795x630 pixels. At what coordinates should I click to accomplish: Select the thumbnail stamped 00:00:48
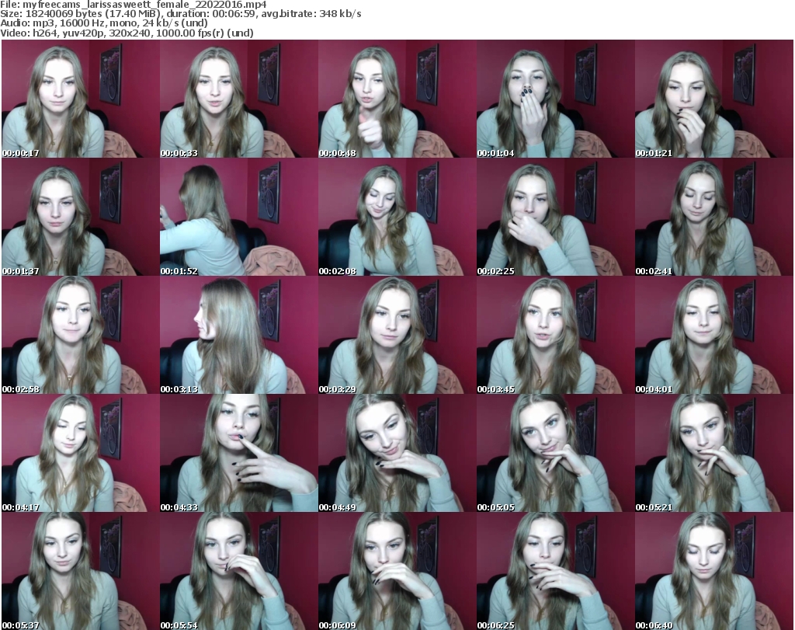(397, 99)
